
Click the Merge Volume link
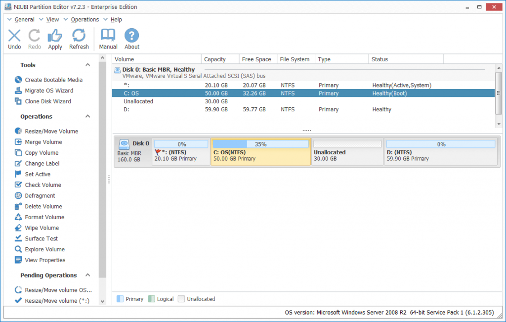click(43, 142)
